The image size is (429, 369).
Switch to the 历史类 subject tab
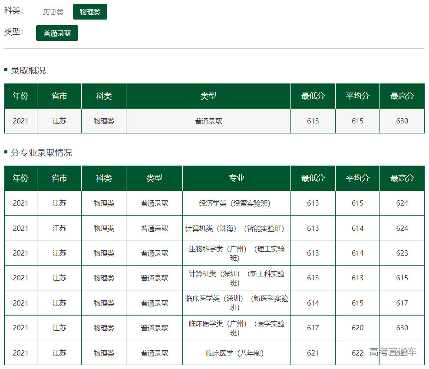point(53,12)
